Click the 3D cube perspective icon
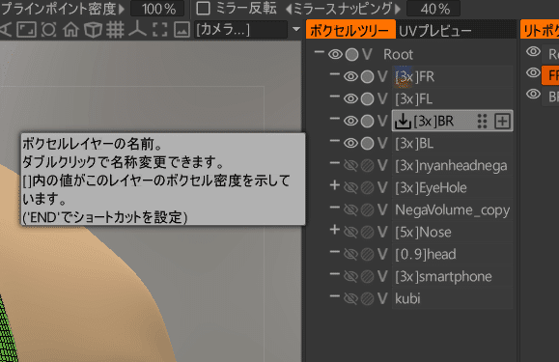This screenshot has width=559, height=362. (93, 30)
